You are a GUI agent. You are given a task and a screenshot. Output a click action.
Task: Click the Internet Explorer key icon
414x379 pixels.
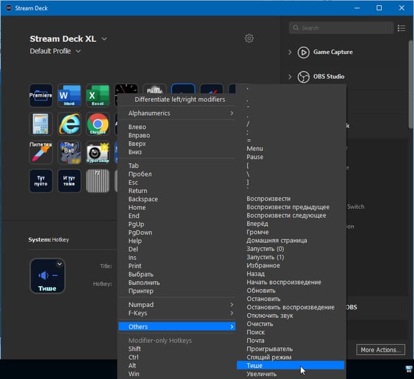click(70, 124)
